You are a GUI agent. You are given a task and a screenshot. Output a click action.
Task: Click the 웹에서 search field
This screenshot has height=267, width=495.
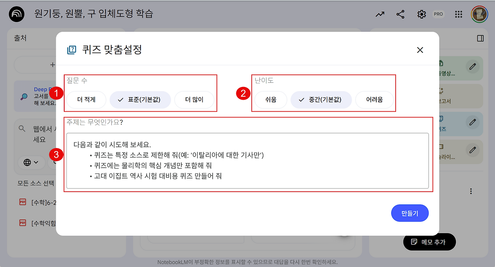(x=44, y=134)
